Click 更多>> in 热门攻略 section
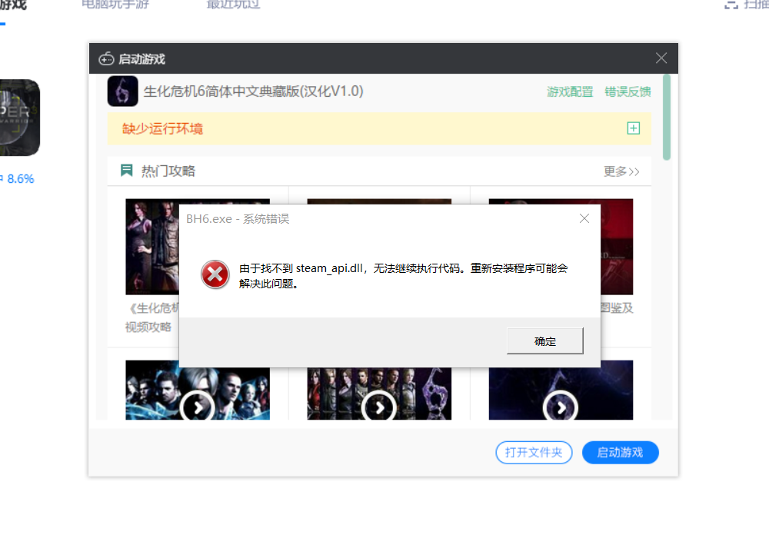This screenshot has width=769, height=535. (621, 171)
